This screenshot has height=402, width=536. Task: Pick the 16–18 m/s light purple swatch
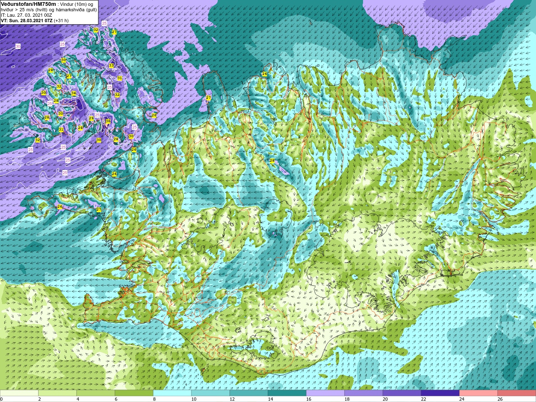click(325, 393)
